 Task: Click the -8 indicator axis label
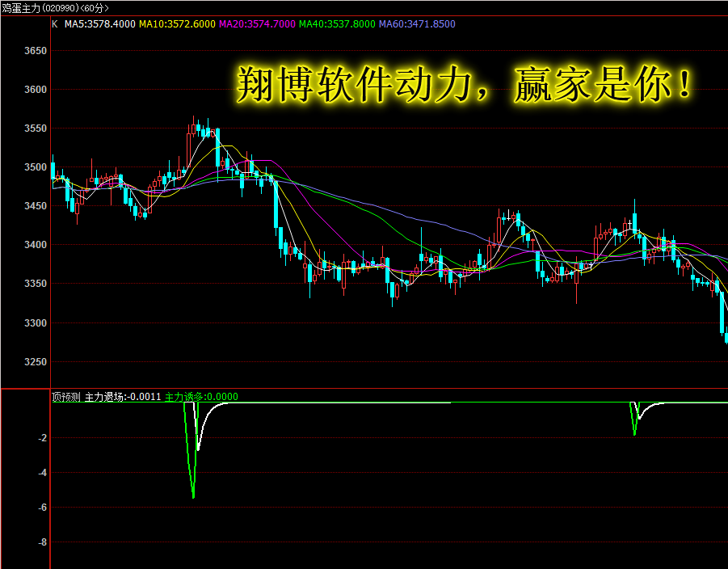point(42,542)
